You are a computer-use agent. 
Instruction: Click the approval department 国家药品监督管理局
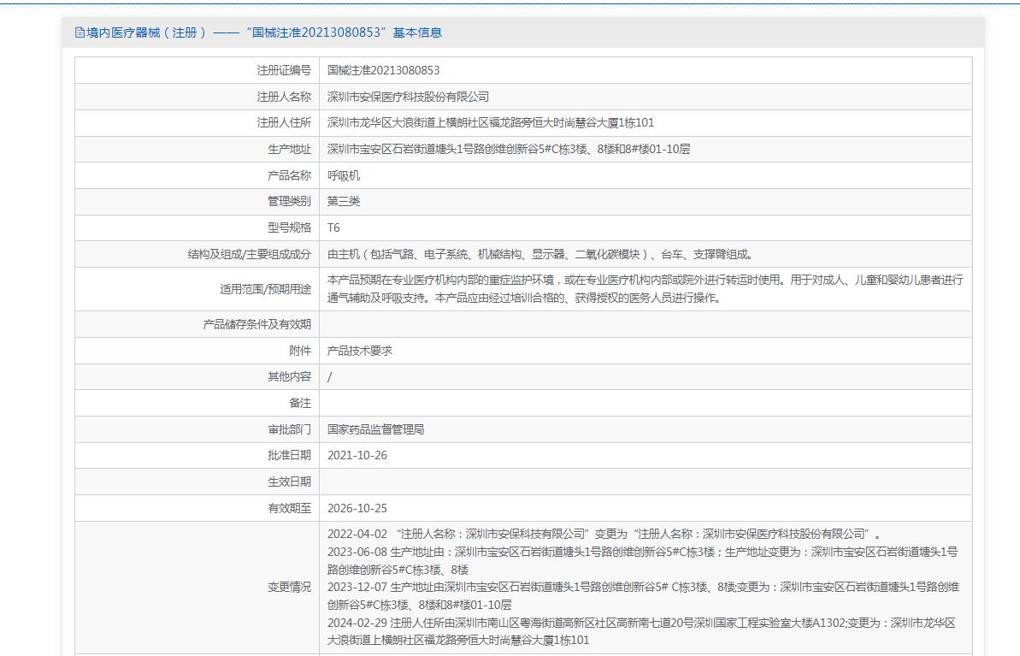375,429
